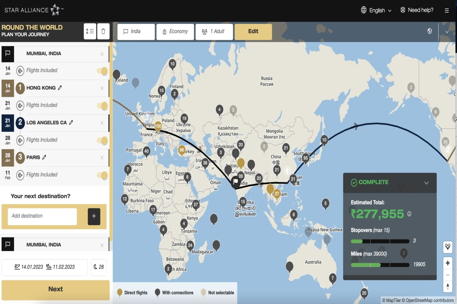Open the Economy cabin class selector
The image size is (457, 304).
click(x=175, y=32)
